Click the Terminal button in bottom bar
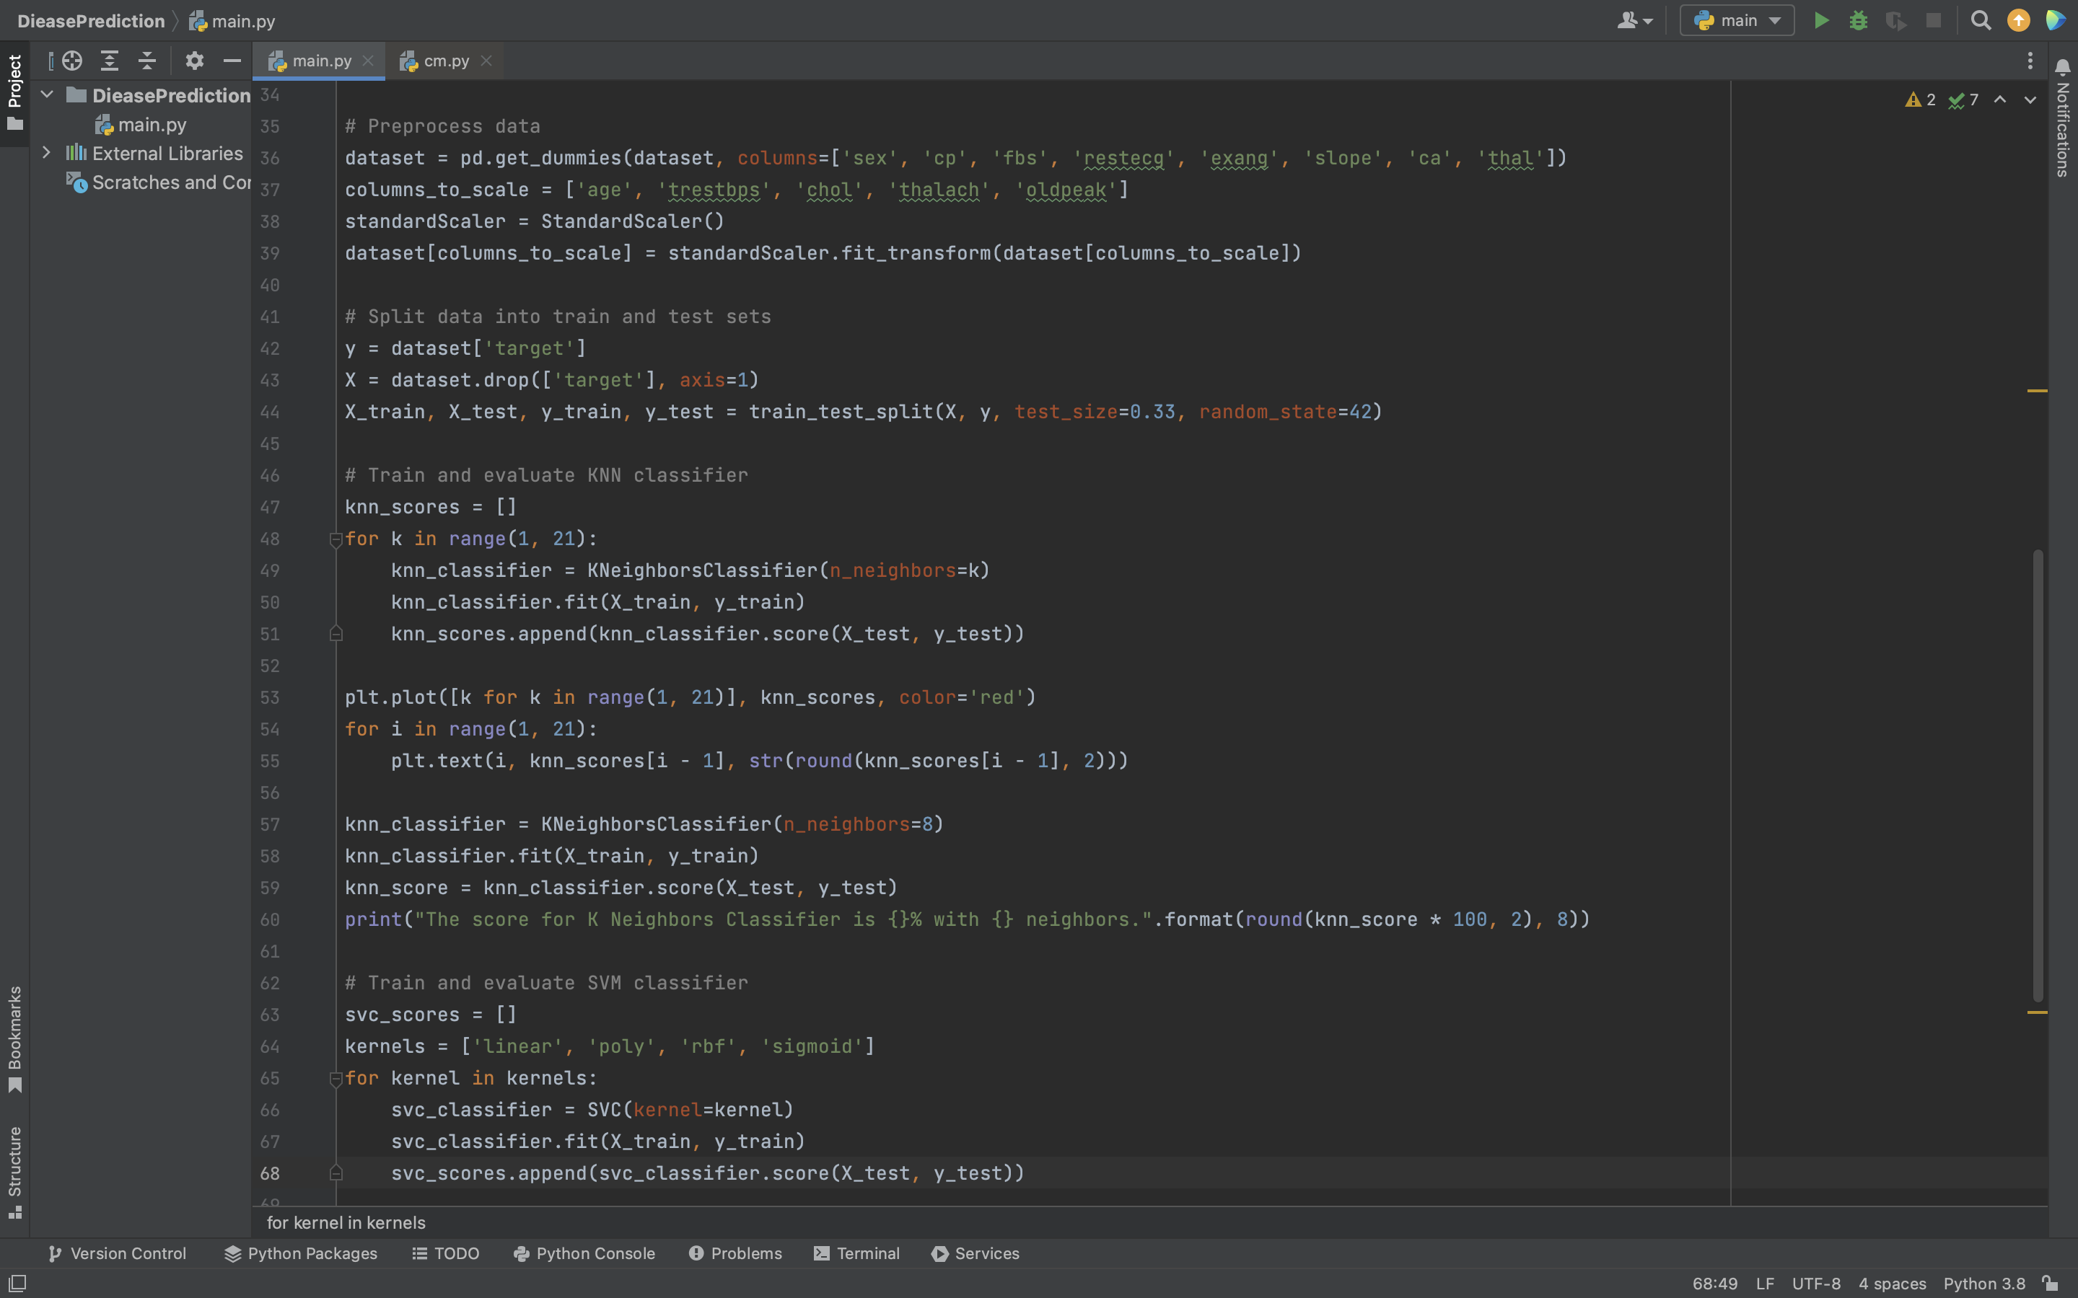This screenshot has height=1298, width=2078. 856,1255
